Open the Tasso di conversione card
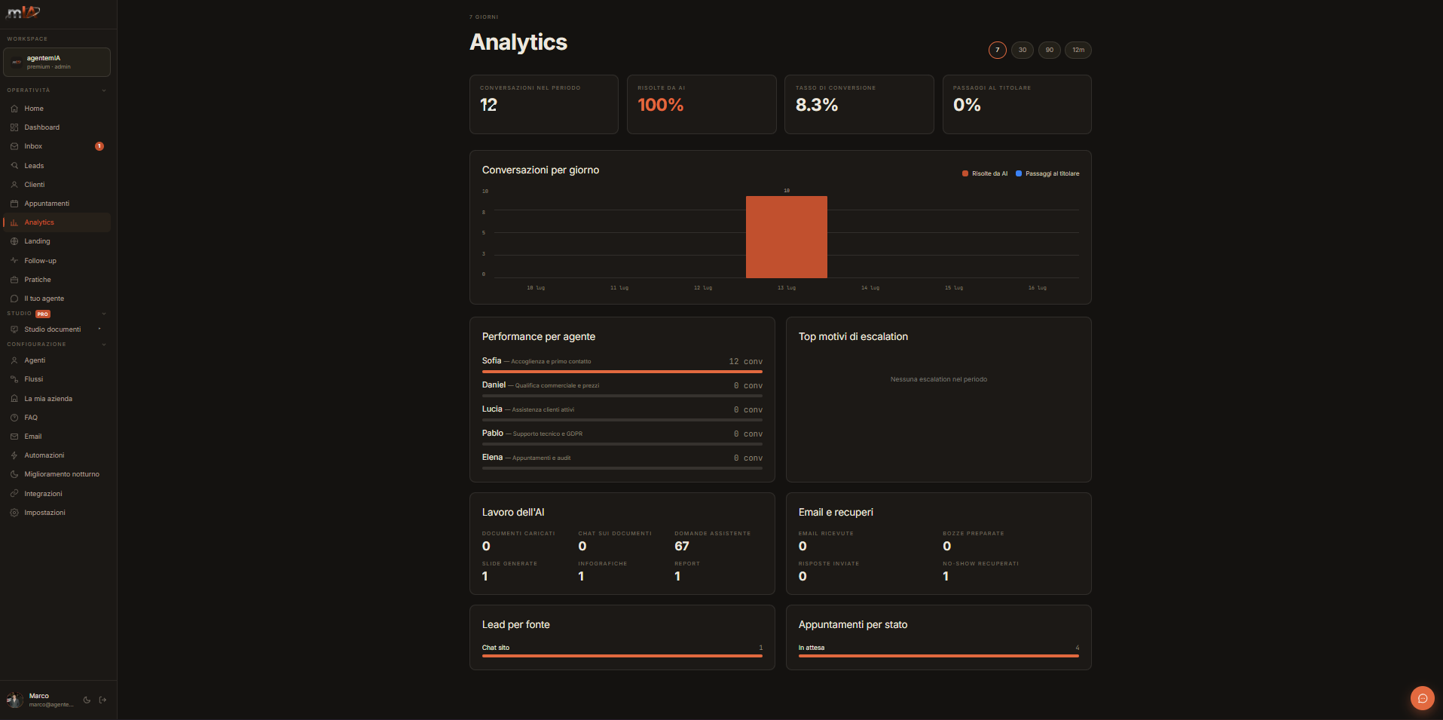 tap(859, 104)
